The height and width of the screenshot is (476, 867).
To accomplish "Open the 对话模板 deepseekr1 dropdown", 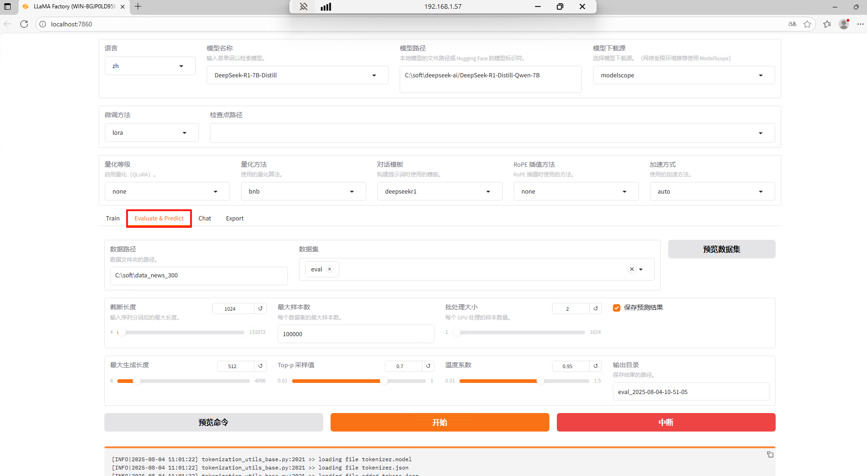I will click(440, 191).
